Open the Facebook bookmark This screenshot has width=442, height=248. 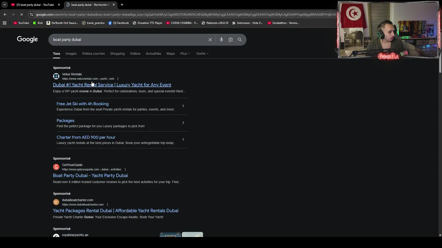pos(118,23)
